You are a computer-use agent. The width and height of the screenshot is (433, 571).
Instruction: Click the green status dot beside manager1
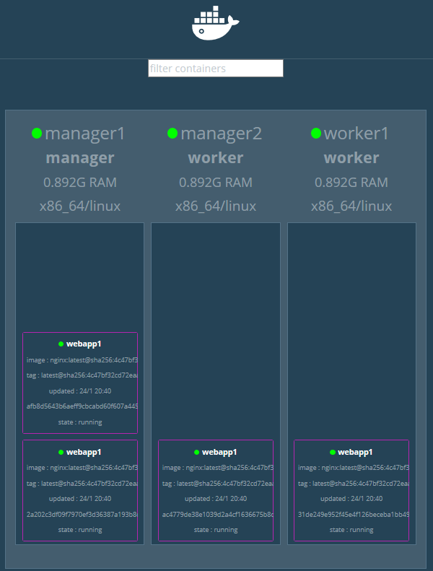click(37, 134)
